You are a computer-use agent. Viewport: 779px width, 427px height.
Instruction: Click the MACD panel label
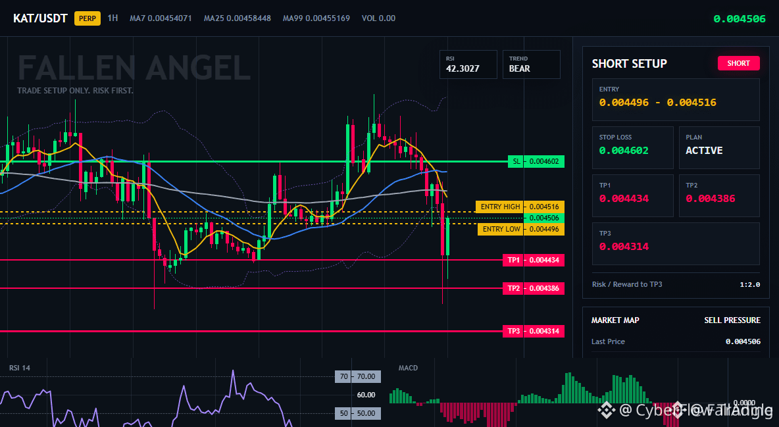coord(408,368)
